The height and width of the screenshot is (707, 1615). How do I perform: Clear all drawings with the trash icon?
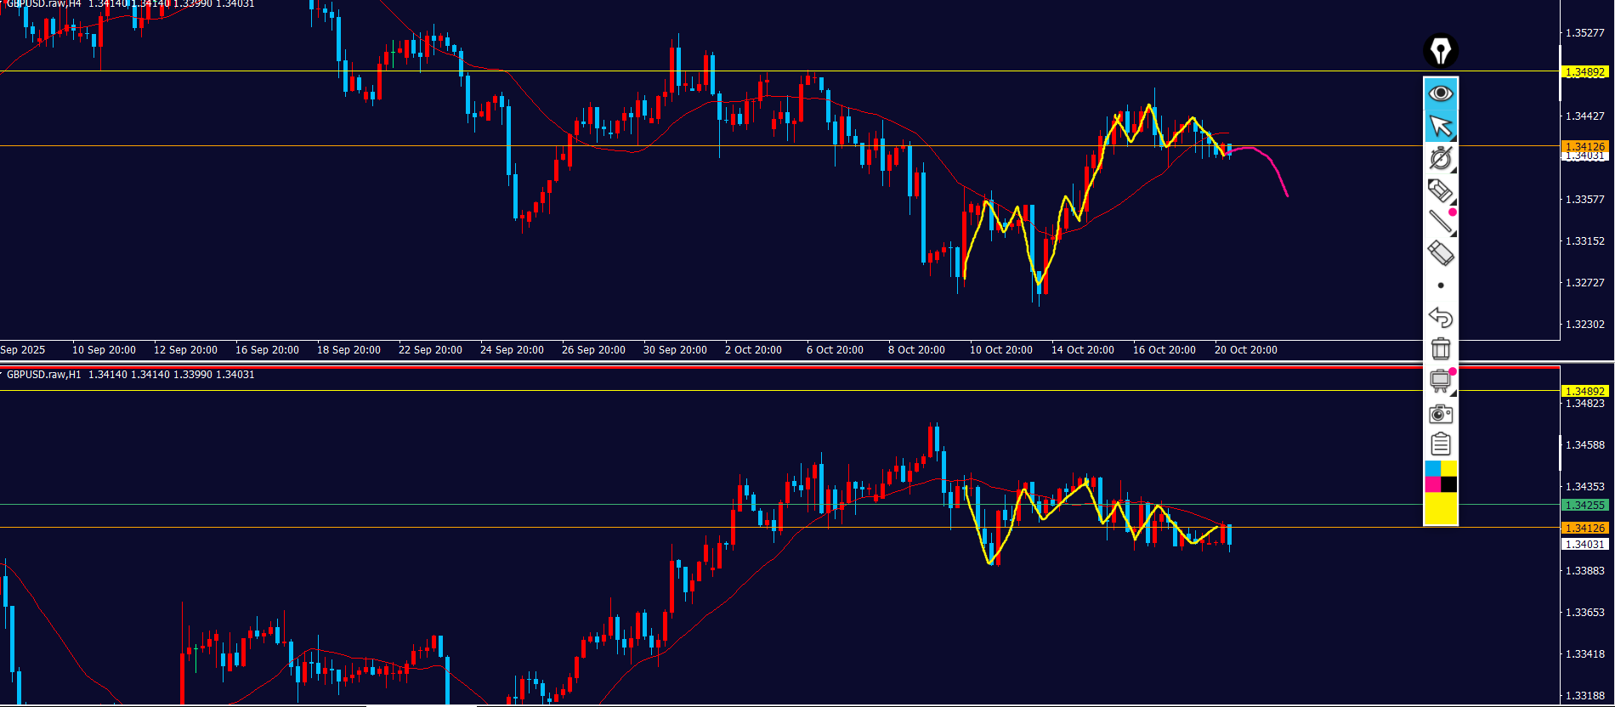coord(1440,348)
